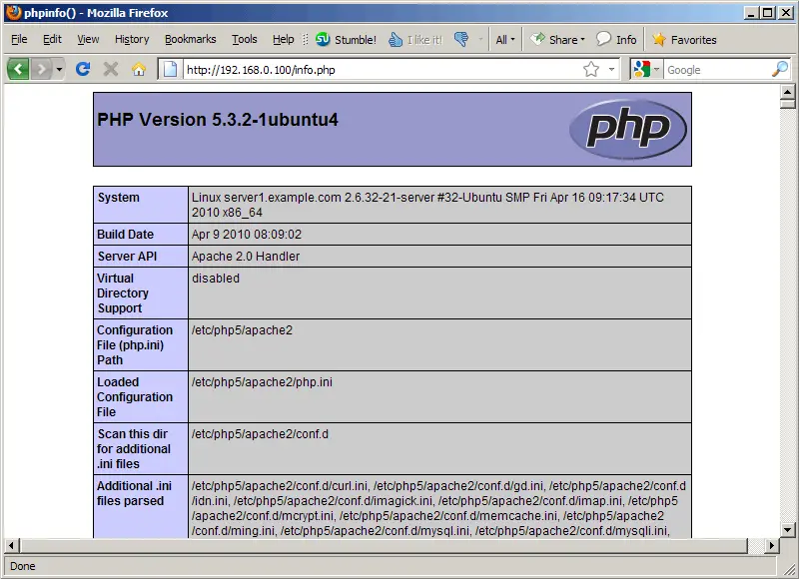Open StumbleUpon Favorites star button
The height and width of the screenshot is (579, 799).
point(684,39)
